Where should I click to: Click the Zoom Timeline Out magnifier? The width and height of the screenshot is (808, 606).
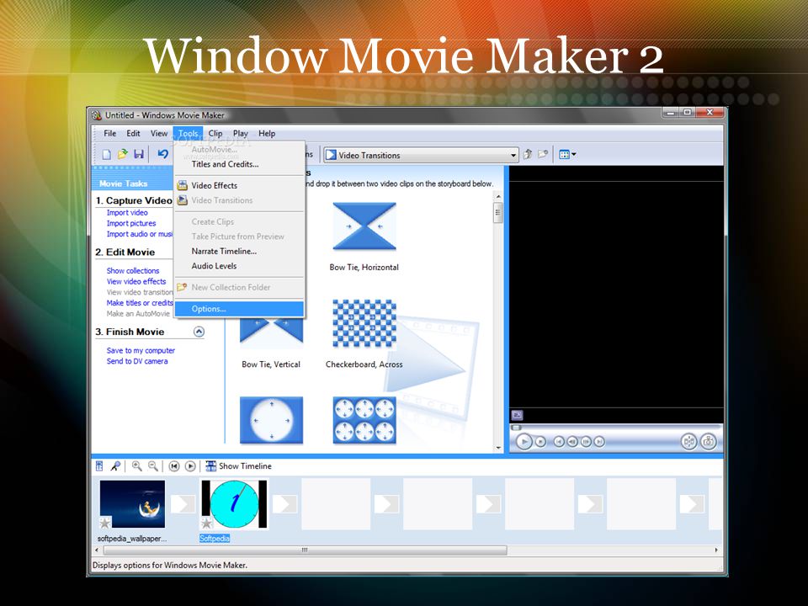click(x=153, y=466)
